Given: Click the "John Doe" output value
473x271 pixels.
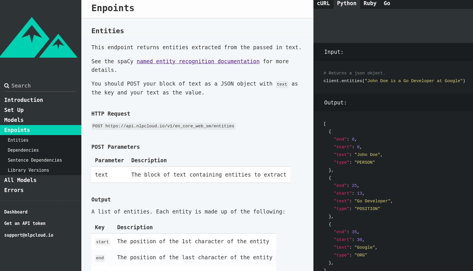Looking at the screenshot, I should pyautogui.click(x=367, y=155).
